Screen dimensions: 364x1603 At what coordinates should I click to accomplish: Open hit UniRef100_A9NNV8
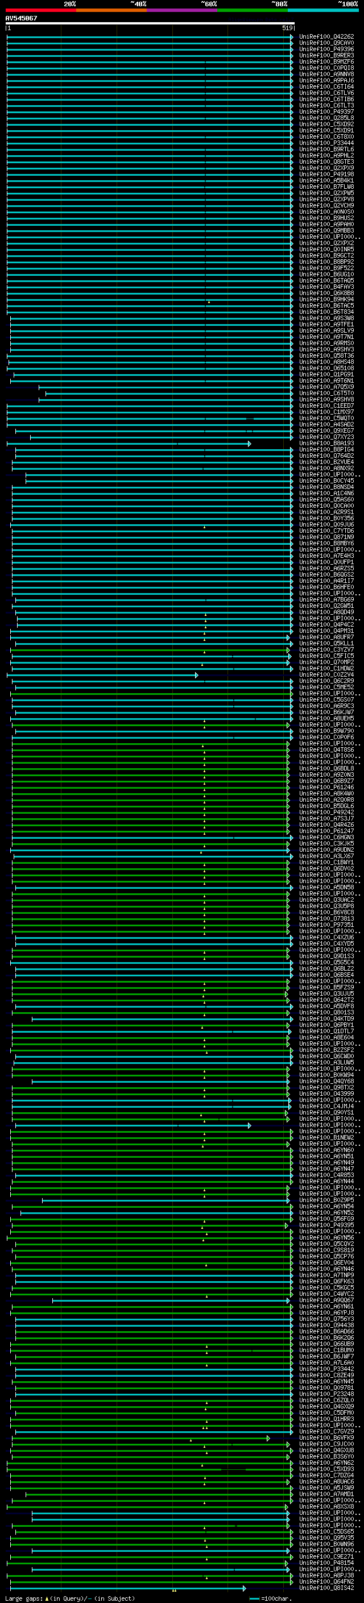click(x=326, y=74)
